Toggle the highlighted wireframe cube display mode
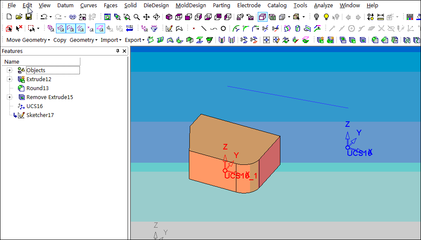This screenshot has width=421, height=240. 262,17
